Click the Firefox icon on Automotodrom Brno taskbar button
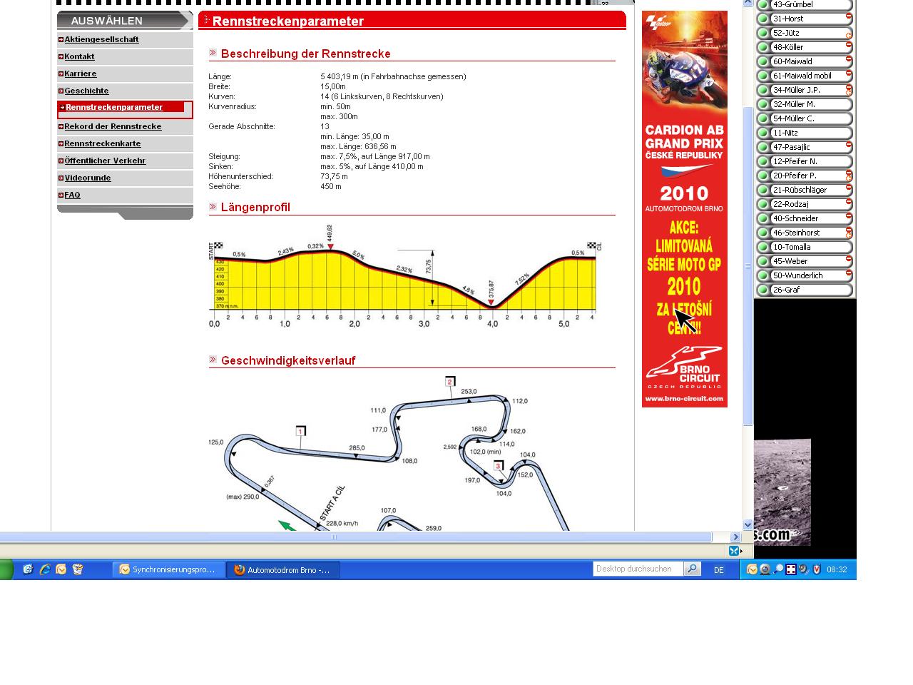 [x=240, y=569]
